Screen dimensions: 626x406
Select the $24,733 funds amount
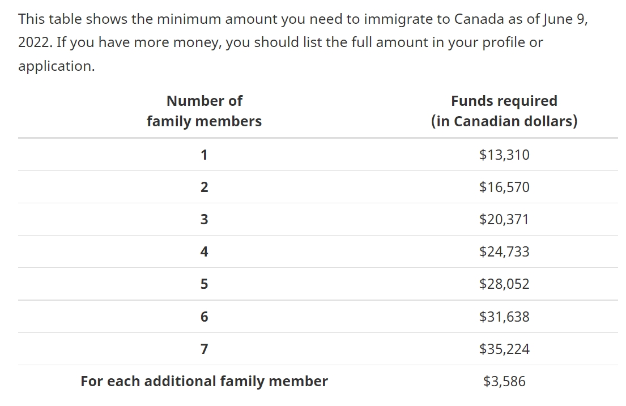[504, 251]
